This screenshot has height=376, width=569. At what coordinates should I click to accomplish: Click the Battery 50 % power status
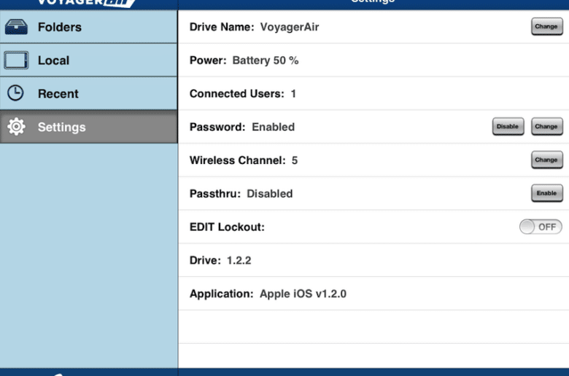pos(266,60)
